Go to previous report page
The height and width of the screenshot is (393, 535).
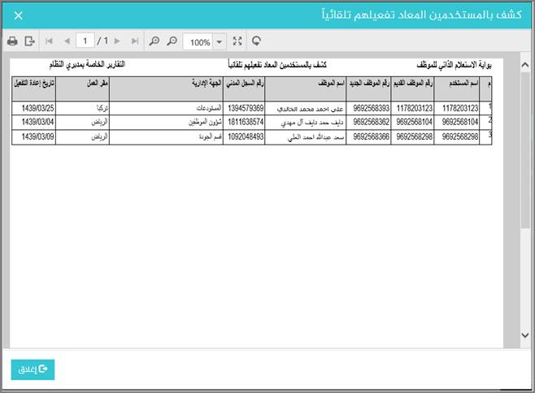click(67, 41)
